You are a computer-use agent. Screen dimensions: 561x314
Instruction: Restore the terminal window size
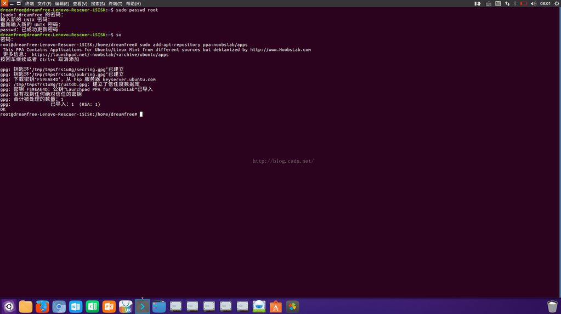pos(19,4)
